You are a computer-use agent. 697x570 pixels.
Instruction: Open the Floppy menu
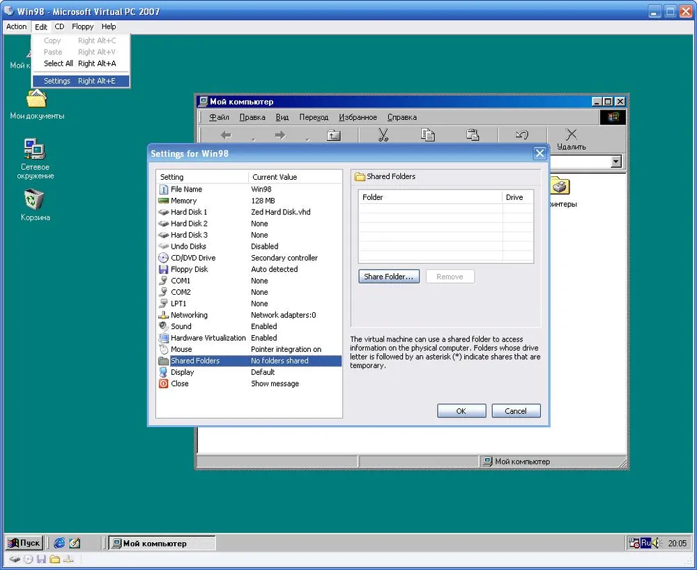pyautogui.click(x=82, y=26)
